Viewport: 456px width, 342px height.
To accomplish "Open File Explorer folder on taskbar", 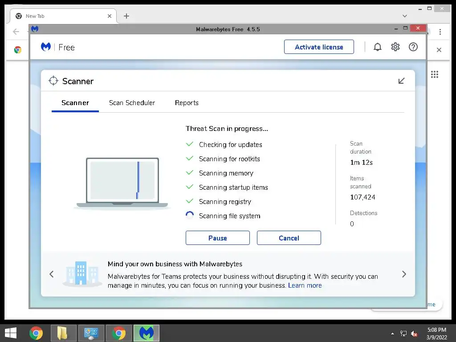I will pos(63,333).
